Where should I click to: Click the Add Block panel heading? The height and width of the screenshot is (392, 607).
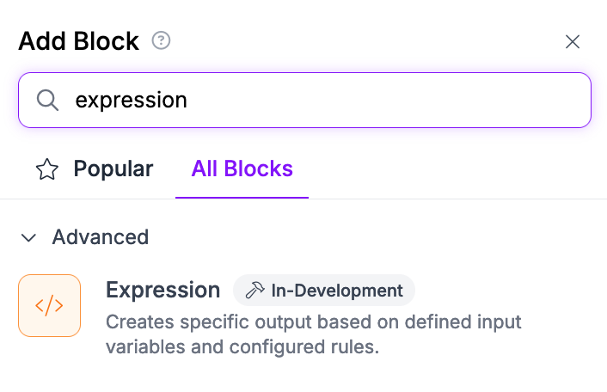[x=78, y=41]
